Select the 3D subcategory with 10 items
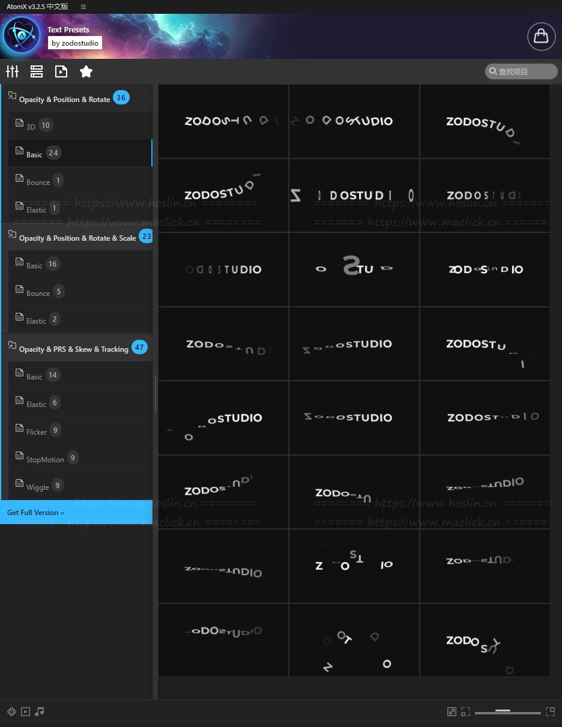 31,126
